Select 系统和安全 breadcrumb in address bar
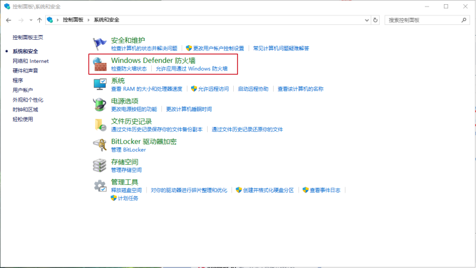The image size is (476, 268). tap(107, 20)
